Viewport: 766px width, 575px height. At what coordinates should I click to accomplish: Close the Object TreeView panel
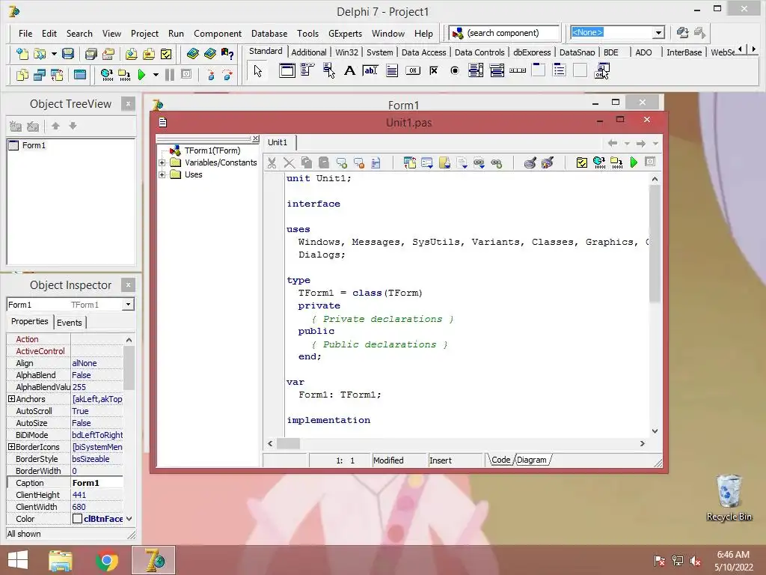point(128,103)
